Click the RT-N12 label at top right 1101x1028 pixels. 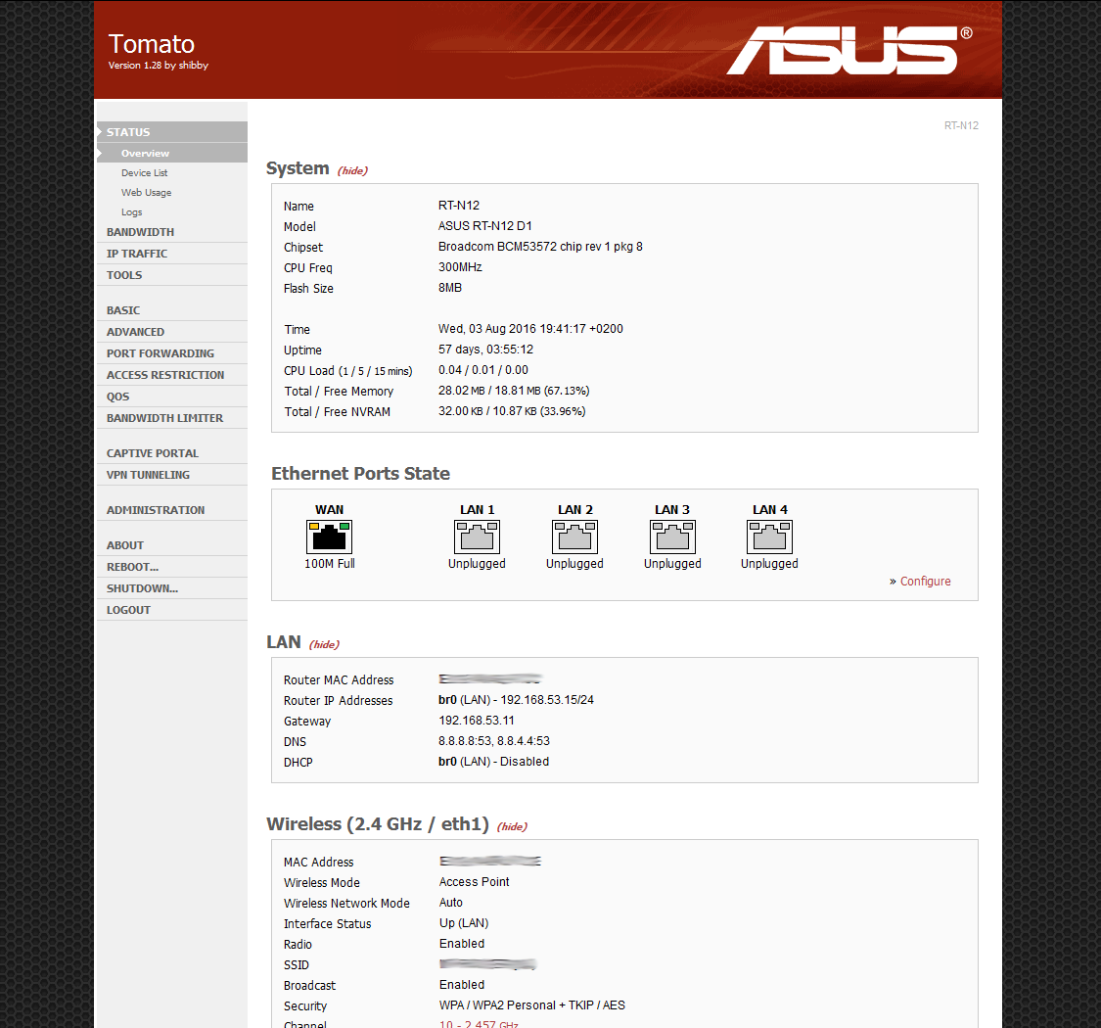(961, 125)
